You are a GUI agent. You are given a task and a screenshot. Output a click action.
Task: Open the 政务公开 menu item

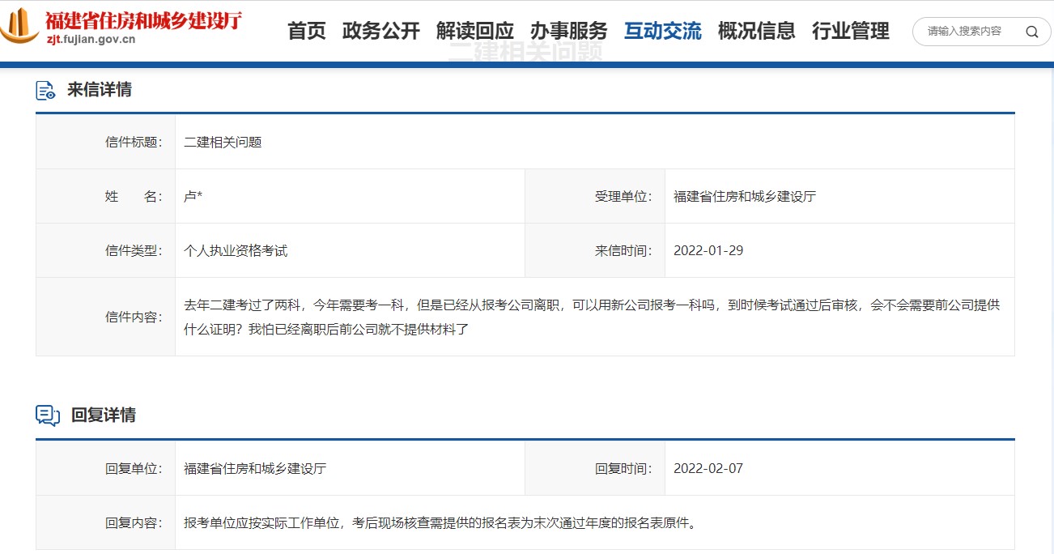click(381, 31)
